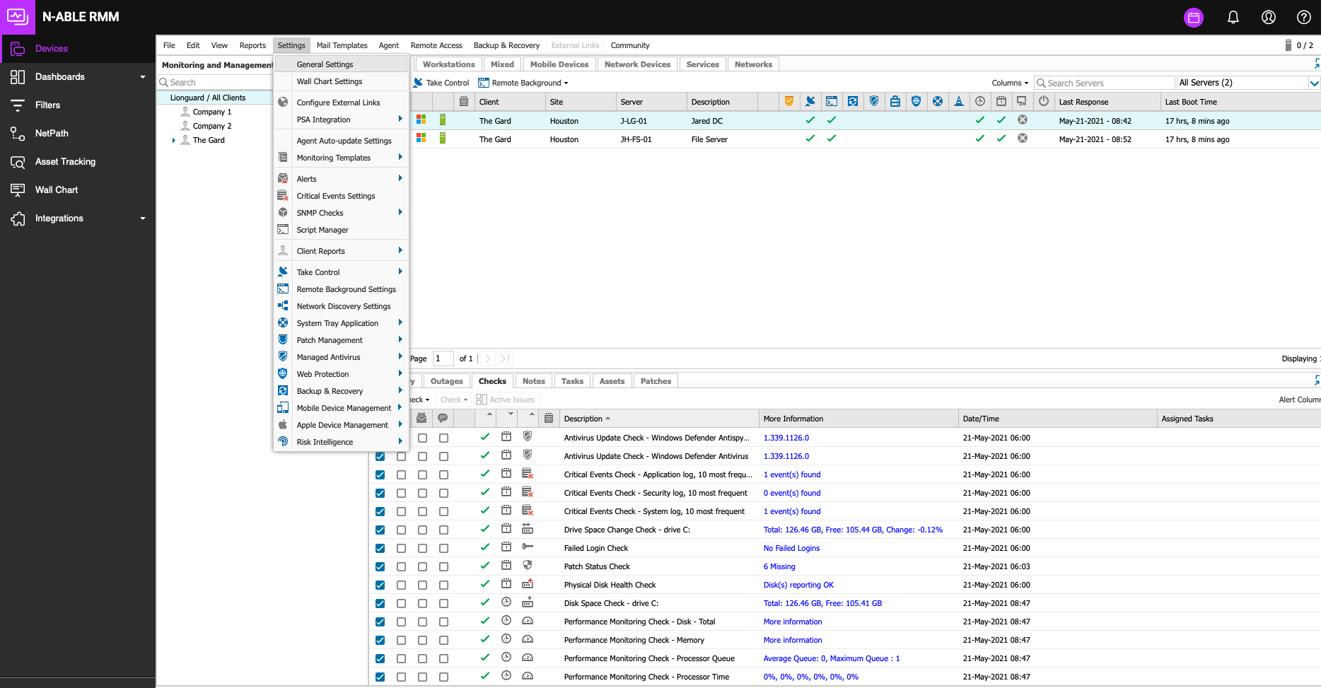Open 'Disk(s) reporting OK' link
The width and height of the screenshot is (1321, 688).
click(798, 585)
